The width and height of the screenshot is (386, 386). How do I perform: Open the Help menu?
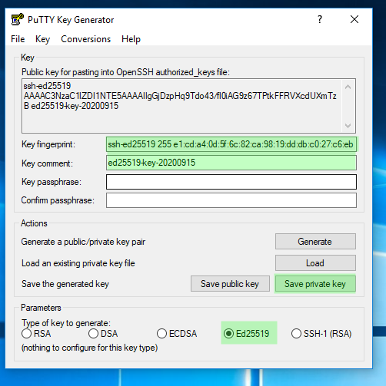pyautogui.click(x=131, y=39)
